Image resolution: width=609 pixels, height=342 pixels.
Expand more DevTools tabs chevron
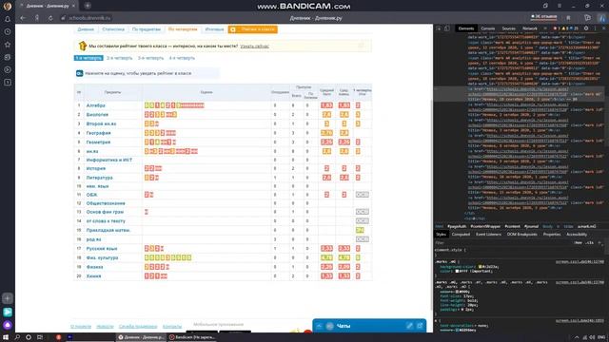pyautogui.click(x=545, y=28)
